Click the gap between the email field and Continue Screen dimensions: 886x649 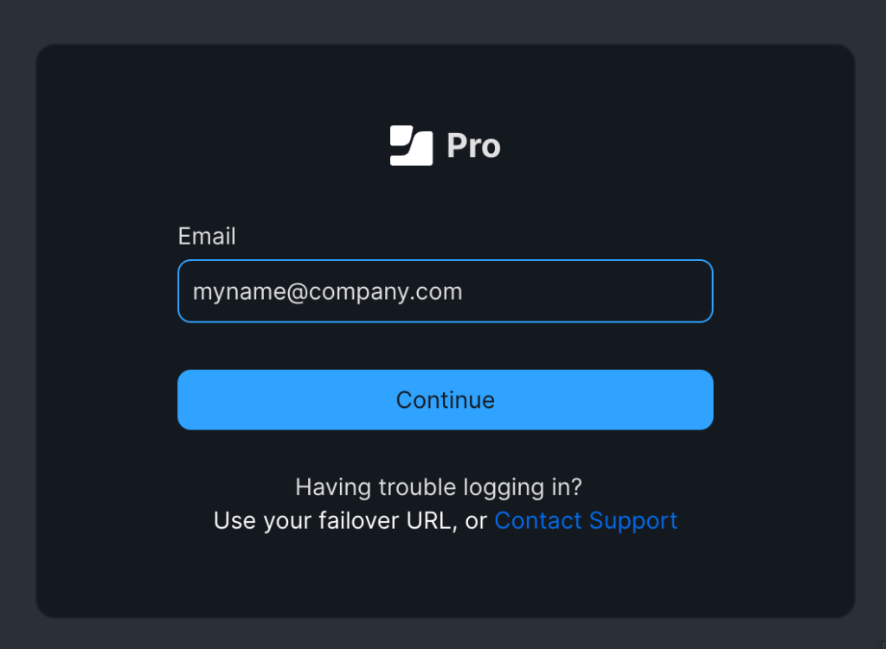[446, 346]
